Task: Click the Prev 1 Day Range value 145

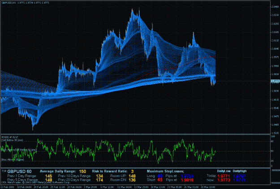Action: (48, 176)
